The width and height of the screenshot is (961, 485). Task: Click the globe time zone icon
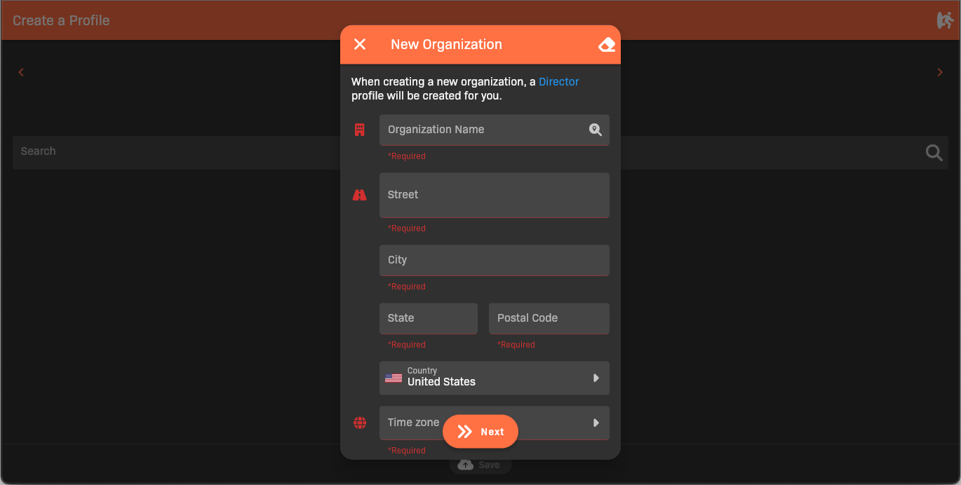pos(360,423)
